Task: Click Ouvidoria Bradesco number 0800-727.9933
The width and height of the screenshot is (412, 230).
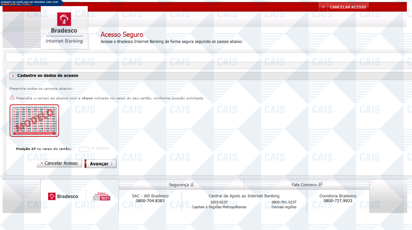Action: 338,201
